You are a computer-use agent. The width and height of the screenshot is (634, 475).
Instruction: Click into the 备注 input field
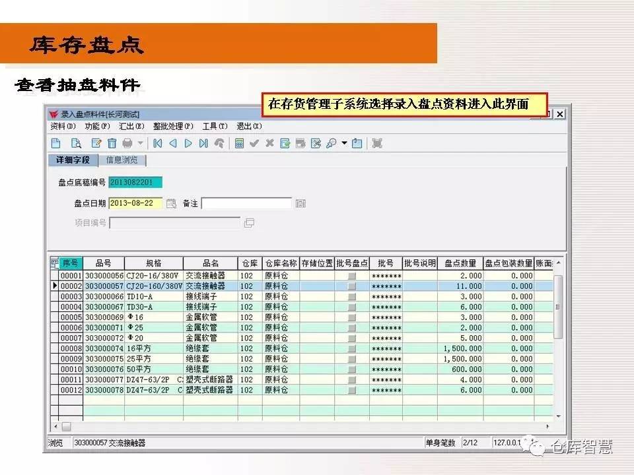tap(246, 203)
